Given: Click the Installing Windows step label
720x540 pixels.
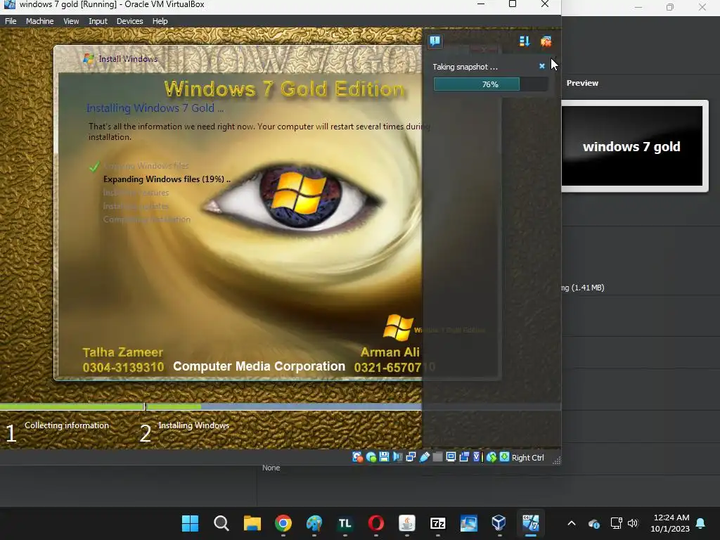Looking at the screenshot, I should (193, 425).
